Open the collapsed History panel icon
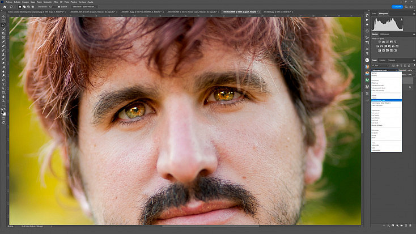 tap(367, 15)
